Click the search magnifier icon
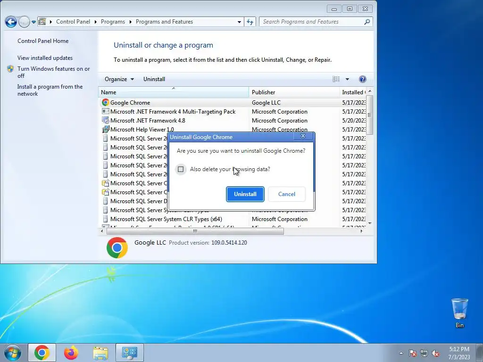 point(367,22)
